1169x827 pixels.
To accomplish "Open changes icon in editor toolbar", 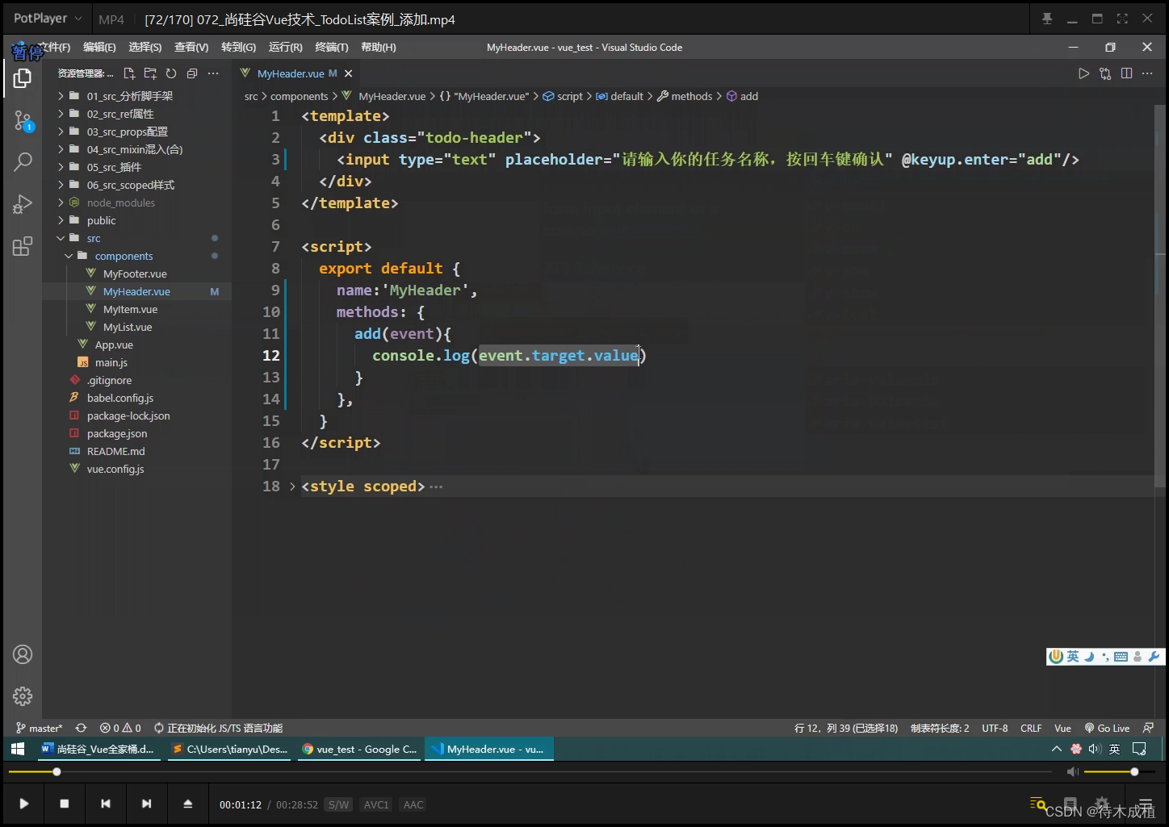I will click(x=1105, y=73).
